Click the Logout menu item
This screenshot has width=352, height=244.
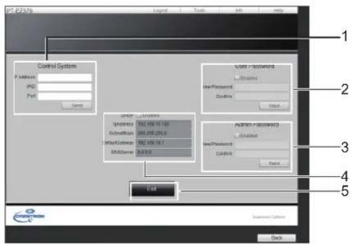tap(161, 11)
